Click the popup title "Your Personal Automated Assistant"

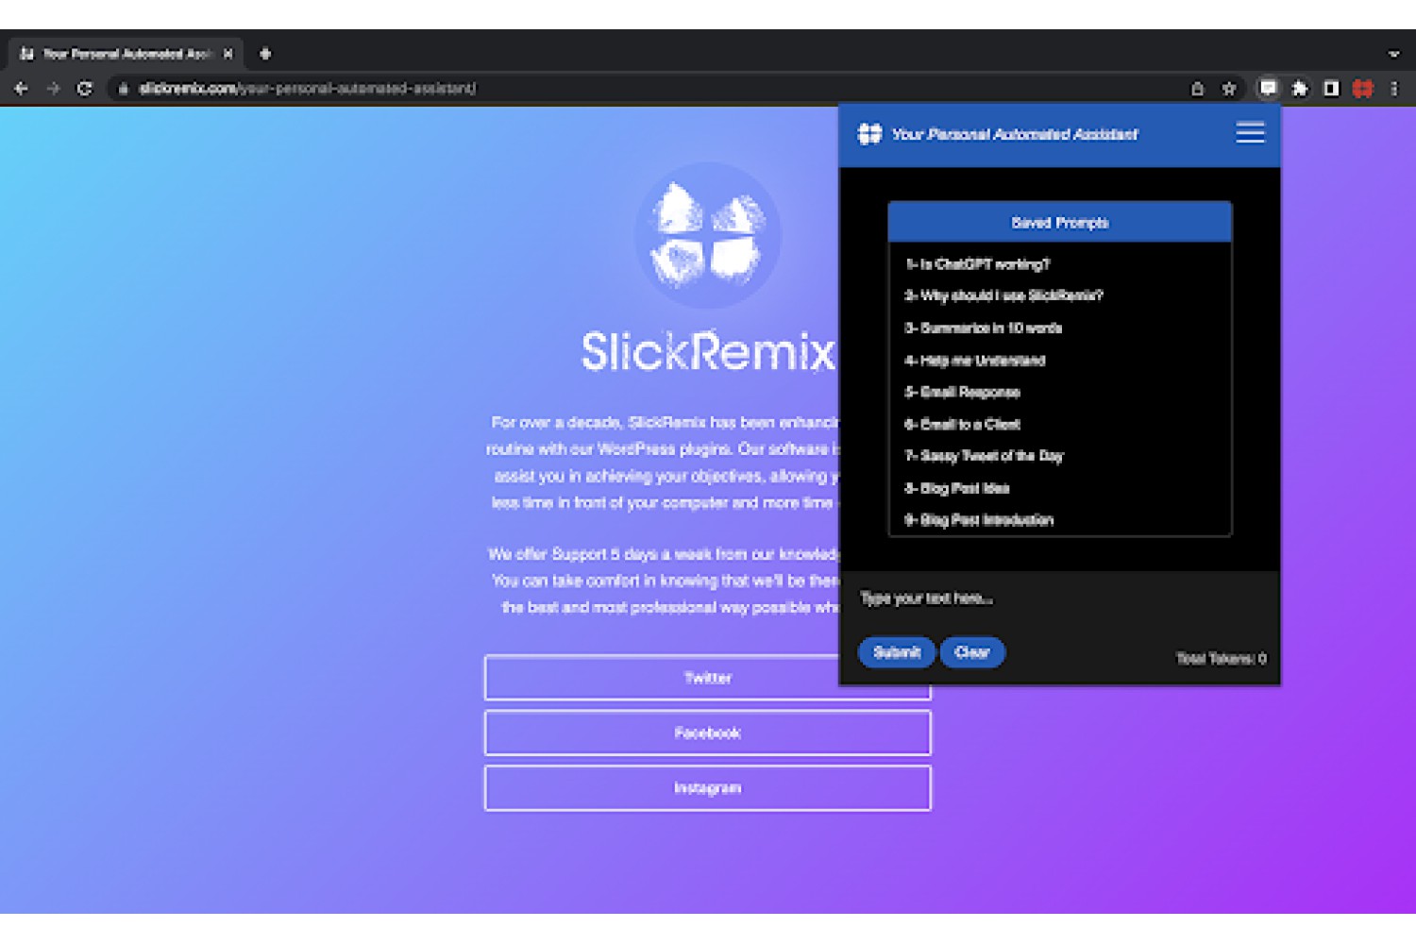(x=1015, y=135)
